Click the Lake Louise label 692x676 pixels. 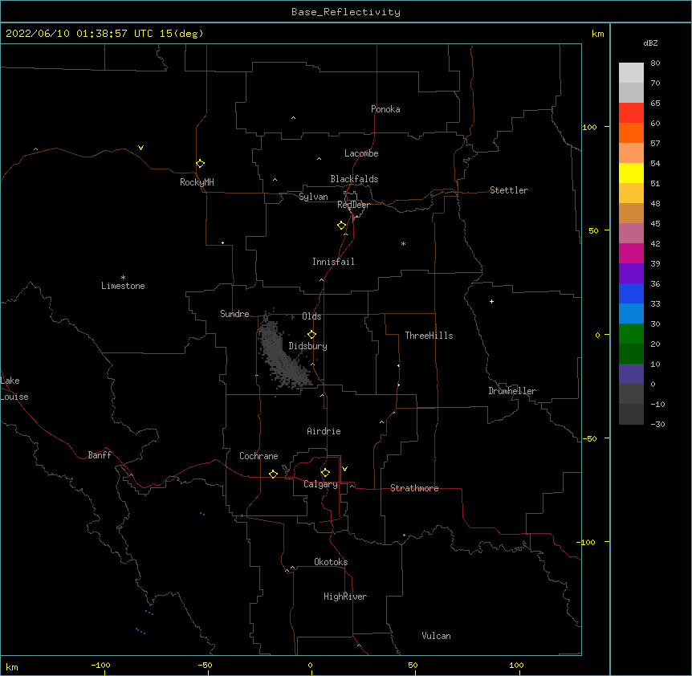(x=14, y=389)
